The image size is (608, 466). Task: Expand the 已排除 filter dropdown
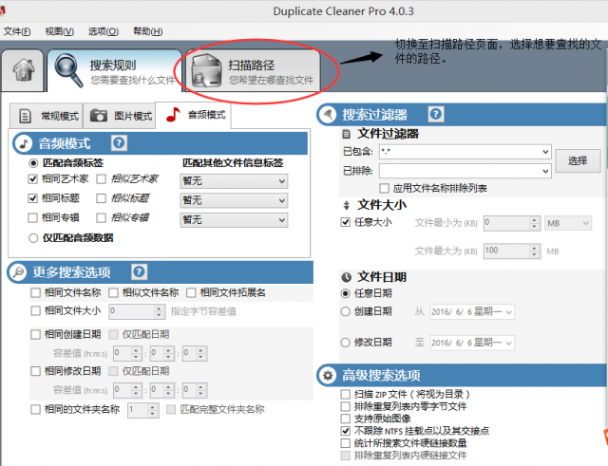coord(545,171)
